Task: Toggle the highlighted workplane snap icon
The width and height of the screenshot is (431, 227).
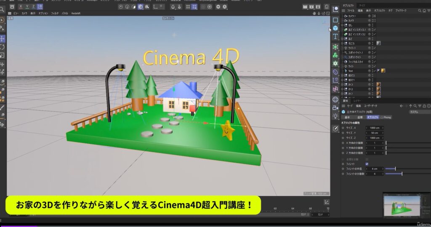Action: pos(194,7)
